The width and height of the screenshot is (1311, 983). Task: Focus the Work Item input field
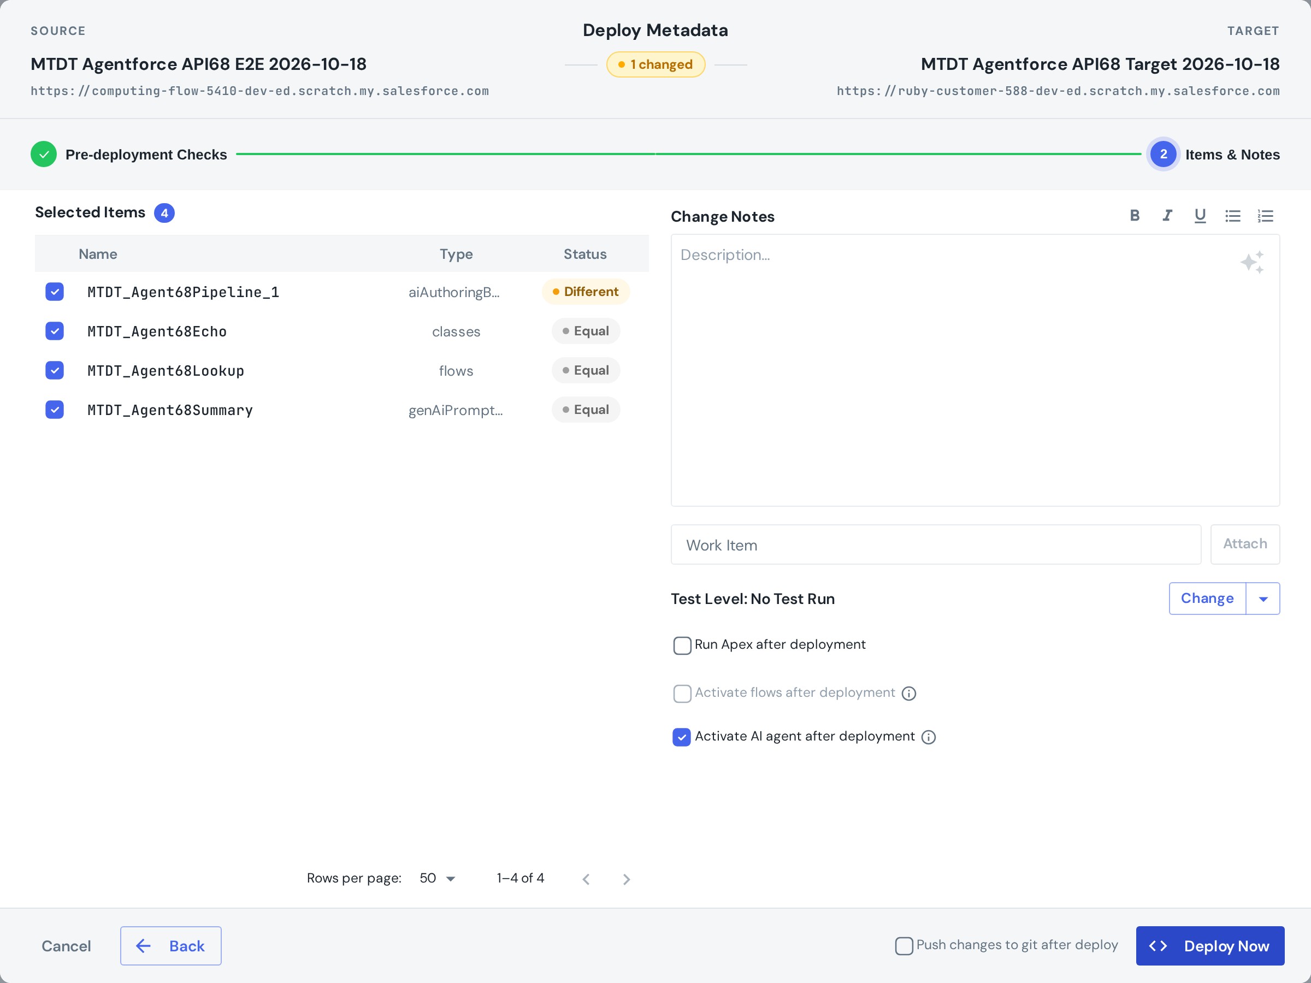[935, 544]
